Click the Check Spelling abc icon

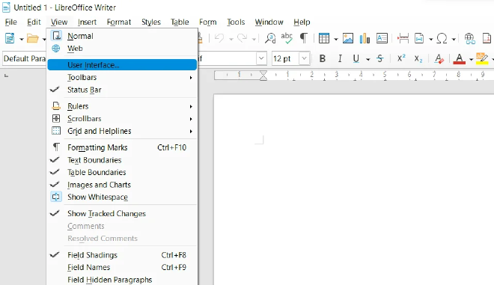pyautogui.click(x=287, y=38)
